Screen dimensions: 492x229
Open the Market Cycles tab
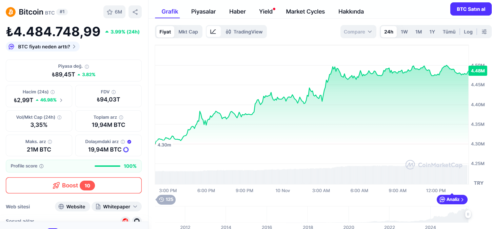(305, 12)
